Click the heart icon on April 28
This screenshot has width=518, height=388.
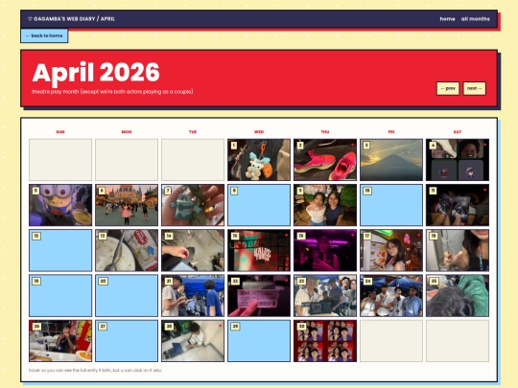click(x=220, y=326)
